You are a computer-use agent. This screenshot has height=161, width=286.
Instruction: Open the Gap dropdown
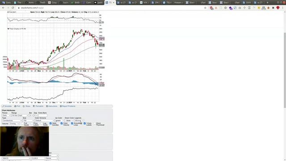click(36, 115)
